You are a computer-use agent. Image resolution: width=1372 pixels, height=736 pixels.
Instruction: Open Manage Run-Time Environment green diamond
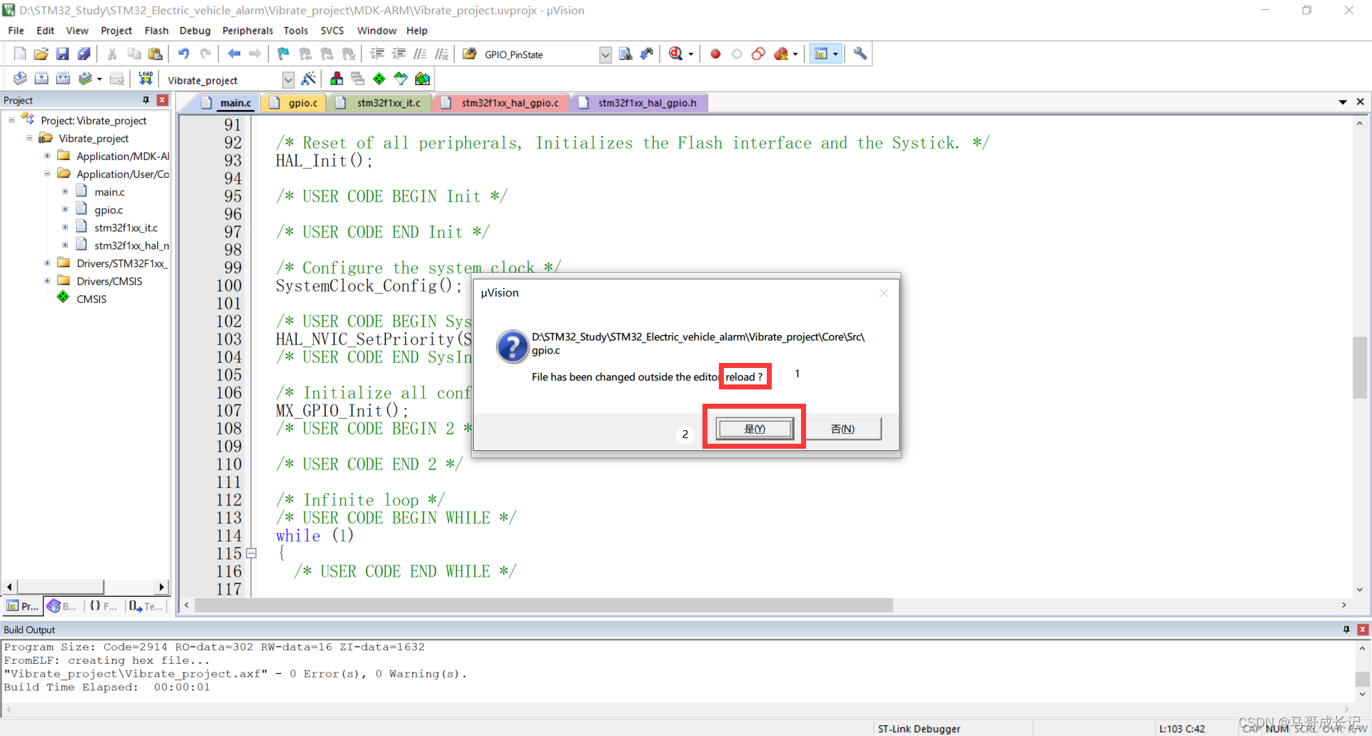tap(379, 79)
